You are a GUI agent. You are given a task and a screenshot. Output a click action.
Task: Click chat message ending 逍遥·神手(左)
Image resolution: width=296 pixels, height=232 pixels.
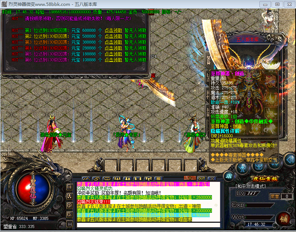click(143, 184)
